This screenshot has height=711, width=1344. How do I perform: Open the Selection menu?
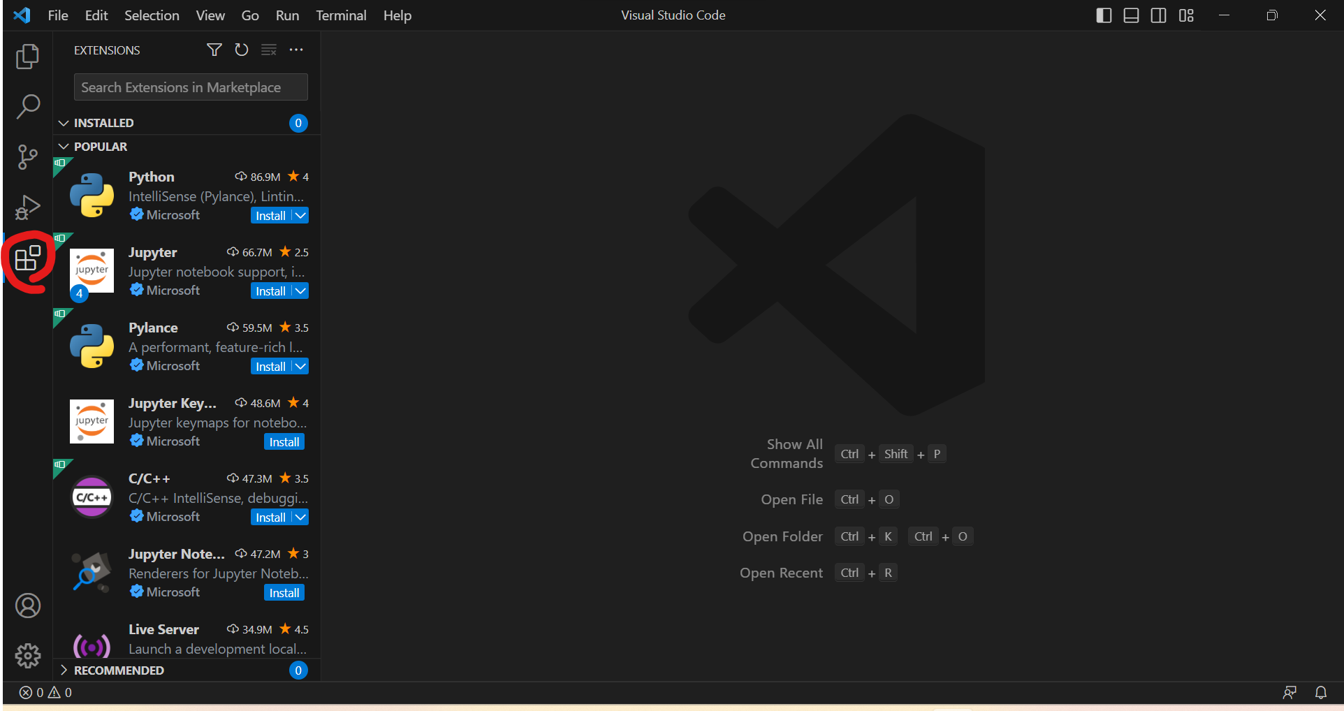152,15
